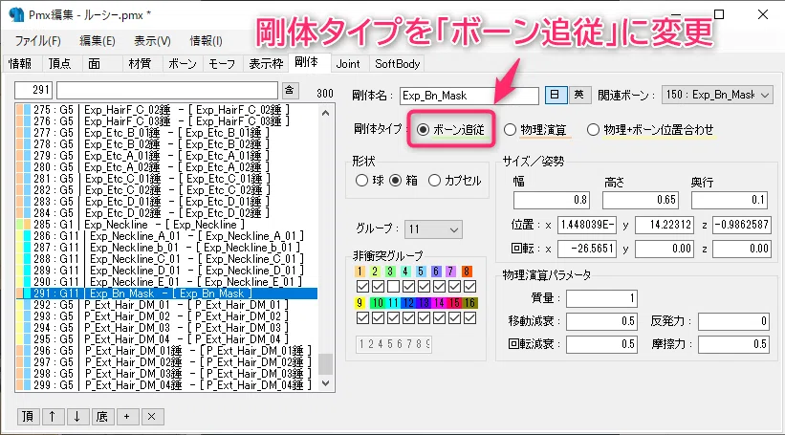This screenshot has height=435, width=785.
Task: Click the 質量 field showing 1
Action: tap(601, 299)
